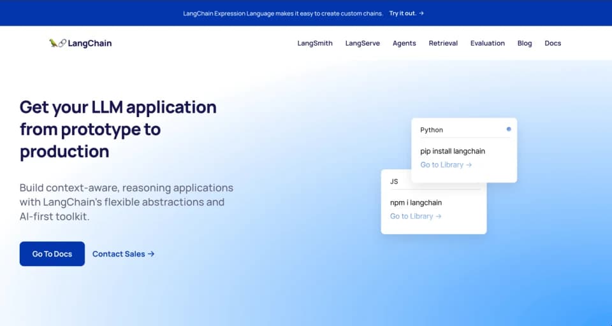Click the Python card heading
The image size is (612, 326).
tap(432, 131)
